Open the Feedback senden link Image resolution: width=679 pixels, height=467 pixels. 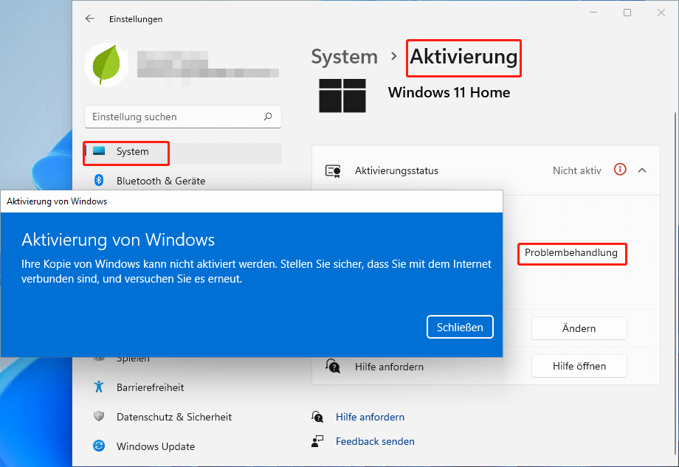click(x=375, y=441)
